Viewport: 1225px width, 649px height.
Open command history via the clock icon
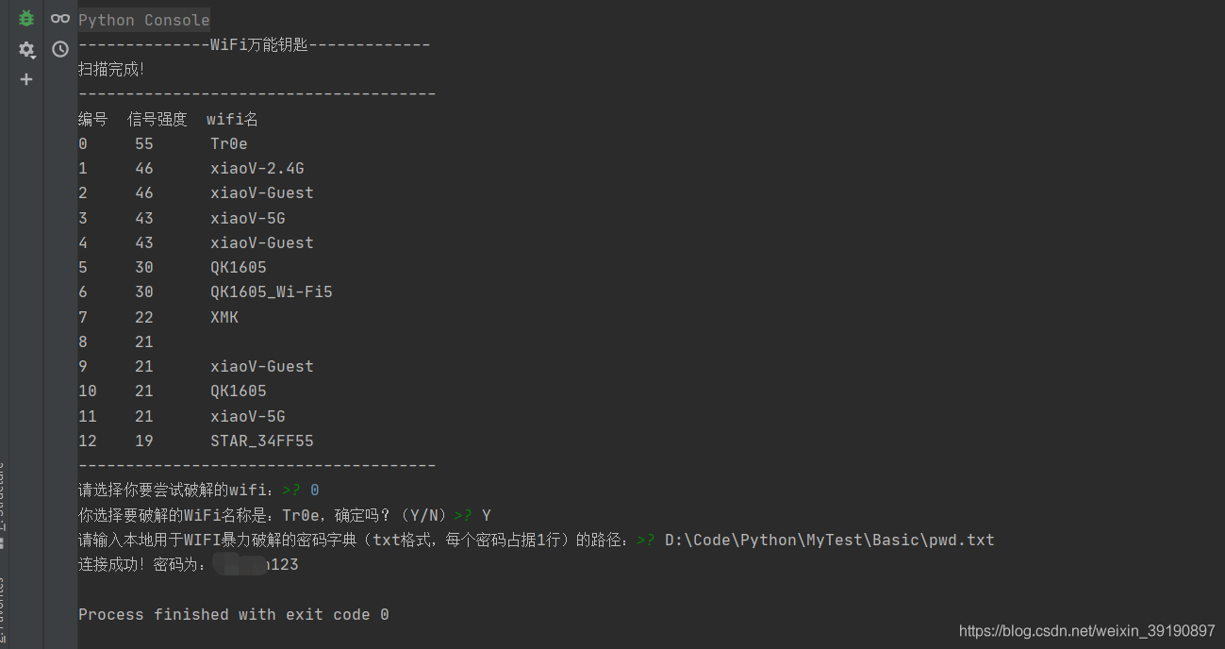(60, 49)
